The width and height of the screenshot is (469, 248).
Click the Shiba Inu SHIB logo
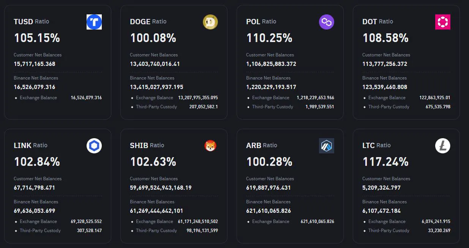[x=210, y=146]
